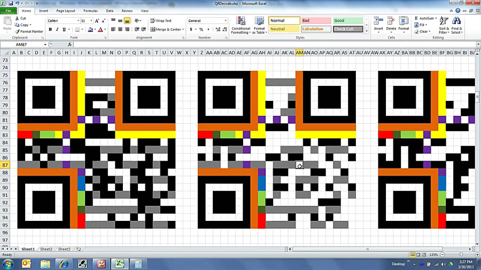Switch to the Formulas tab
The width and height of the screenshot is (481, 270).
click(x=90, y=11)
